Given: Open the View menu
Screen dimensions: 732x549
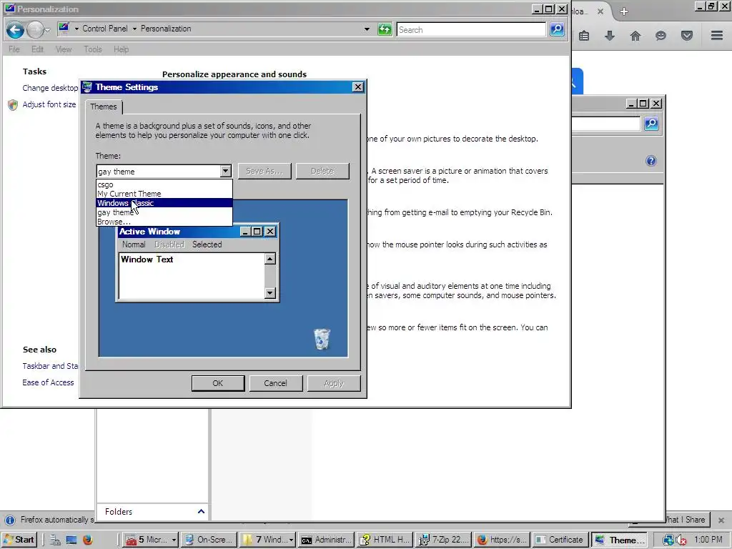Looking at the screenshot, I should pos(64,49).
